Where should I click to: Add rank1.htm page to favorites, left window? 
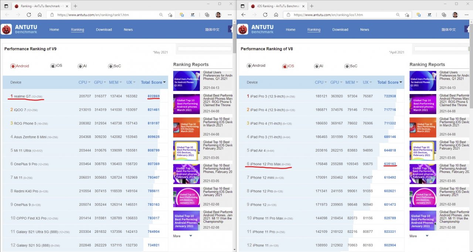point(170,15)
